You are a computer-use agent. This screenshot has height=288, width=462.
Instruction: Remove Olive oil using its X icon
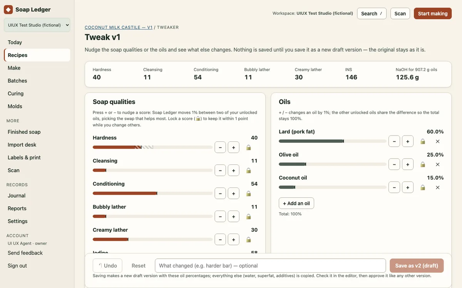438,164
